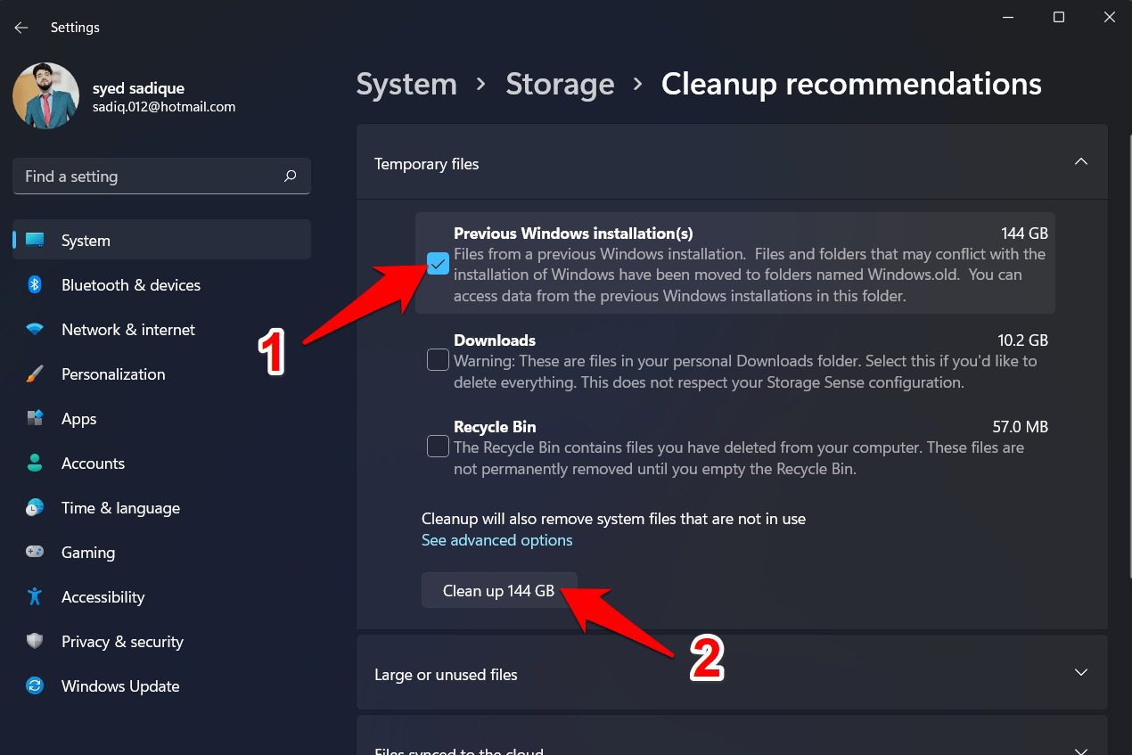
Task: Uncheck Previous Windows installation(s) checkbox
Action: coord(438,263)
